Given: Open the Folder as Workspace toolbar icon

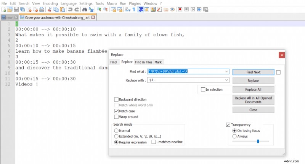Looking at the screenshot, I should (x=166, y=9).
